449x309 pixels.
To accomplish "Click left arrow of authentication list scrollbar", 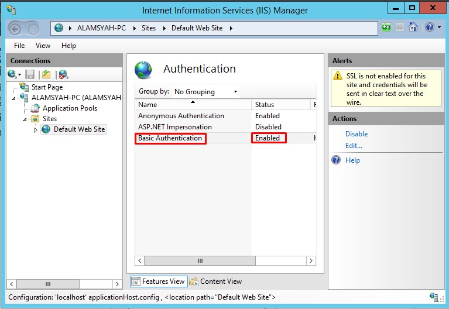I will point(140,260).
